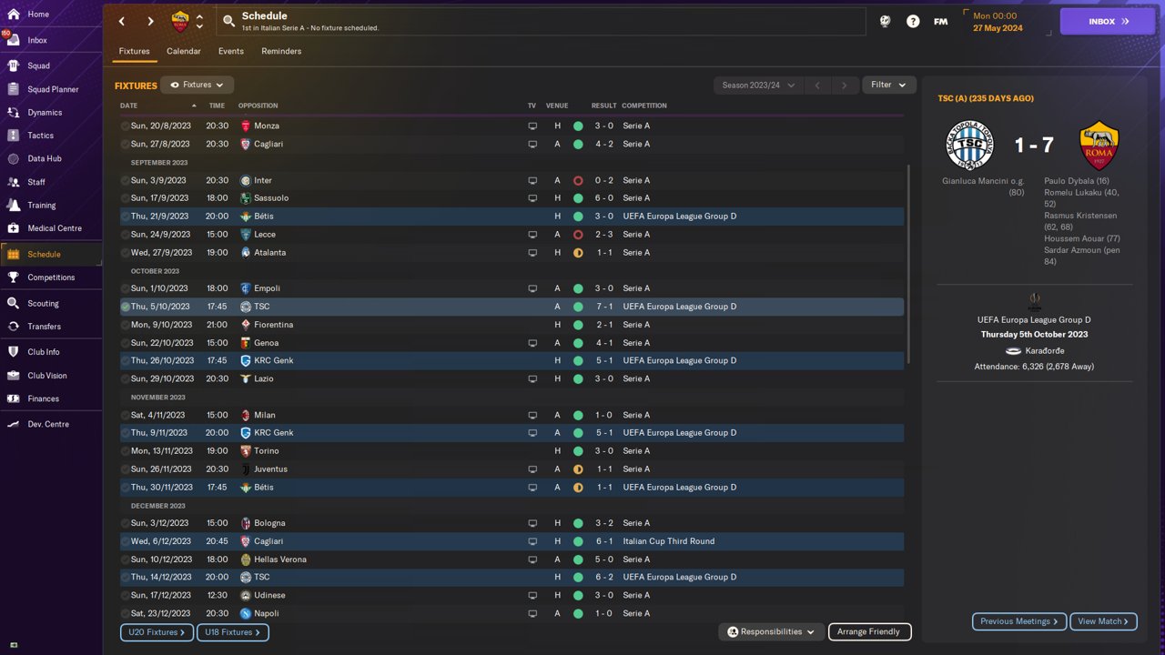Open the world football globe icon

tap(885, 21)
